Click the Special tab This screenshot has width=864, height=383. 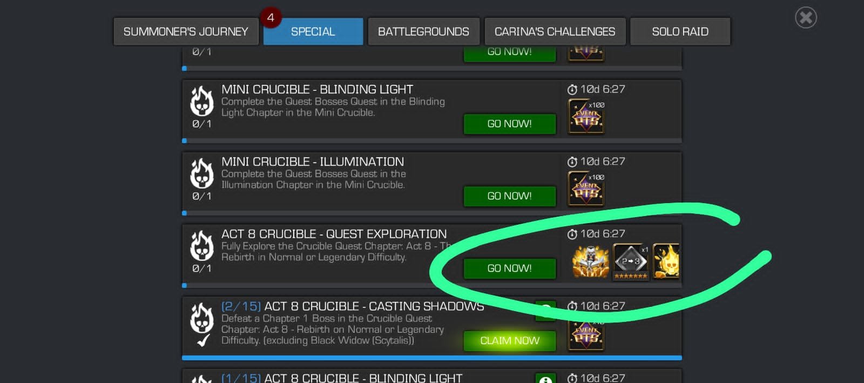313,32
